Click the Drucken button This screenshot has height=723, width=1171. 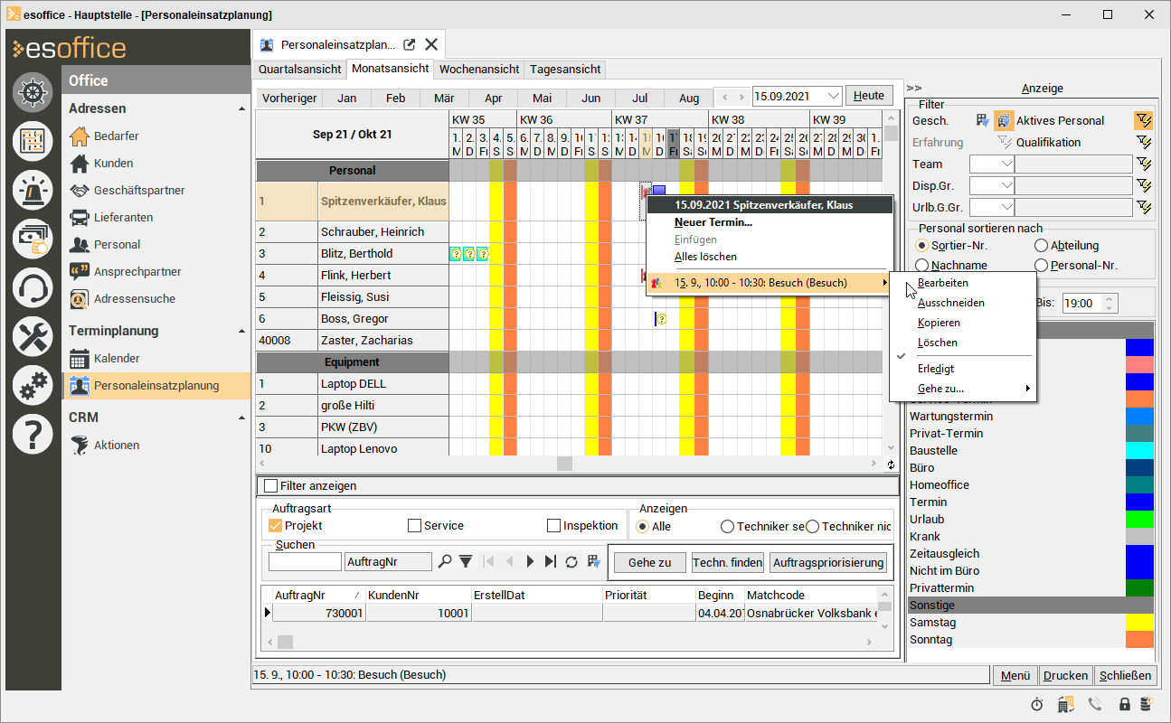(x=1065, y=675)
